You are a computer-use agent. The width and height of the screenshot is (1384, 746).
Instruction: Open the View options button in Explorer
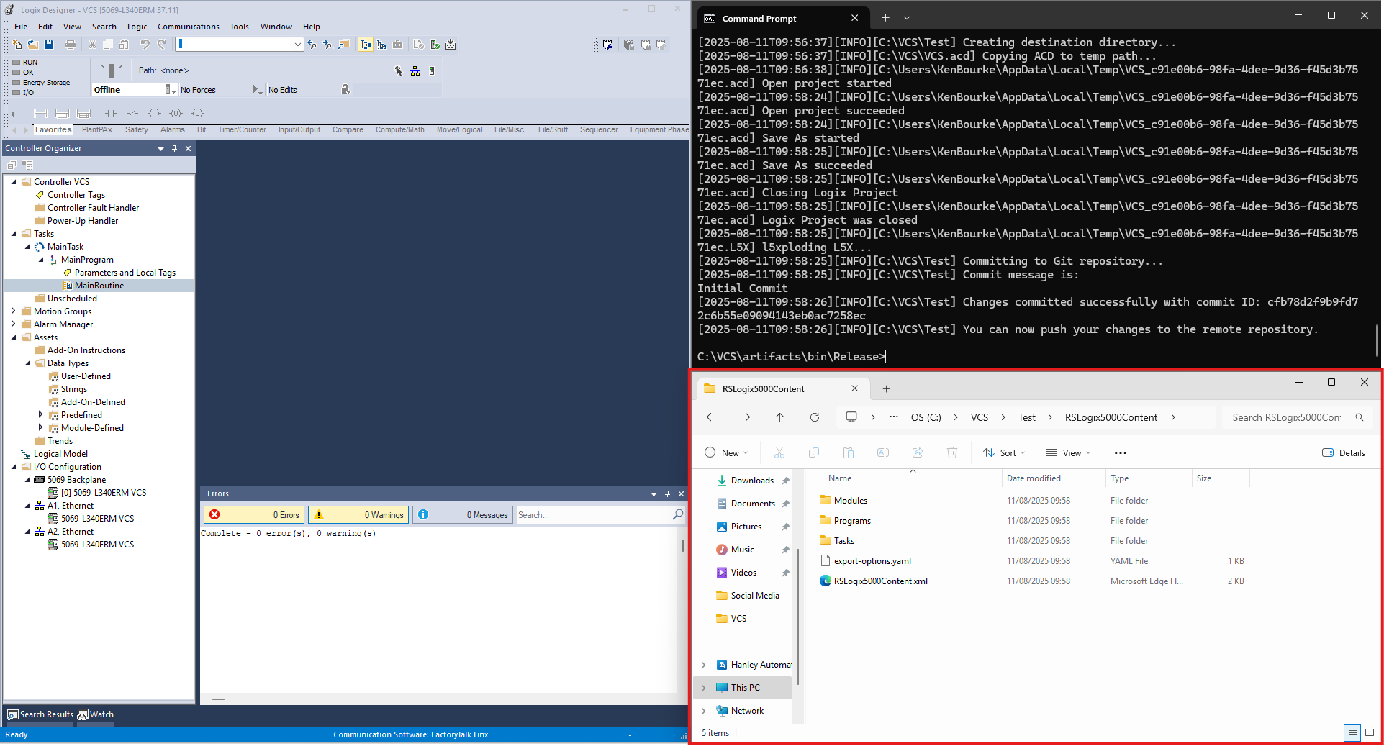[1068, 452]
